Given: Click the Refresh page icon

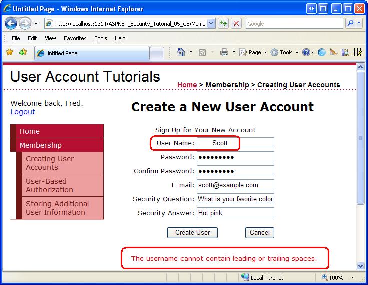Looking at the screenshot, I should (x=223, y=23).
